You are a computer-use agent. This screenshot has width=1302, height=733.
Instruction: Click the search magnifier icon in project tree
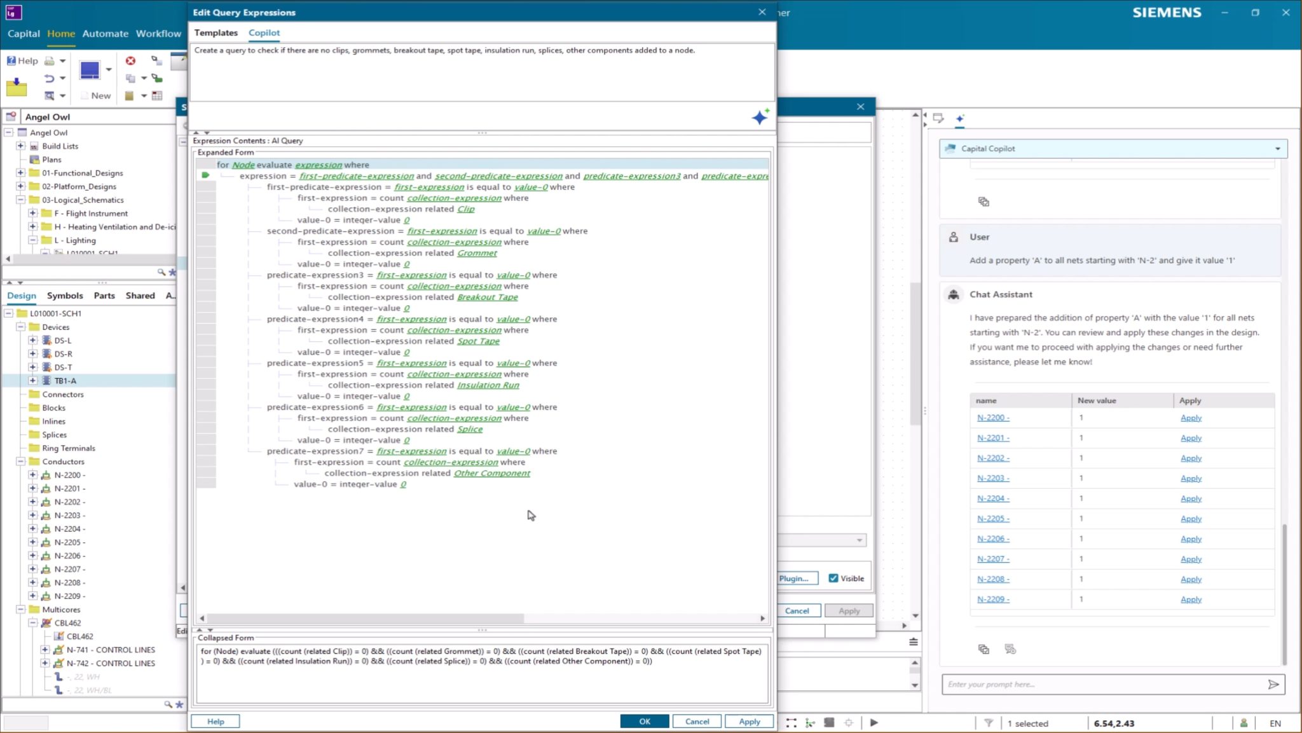(x=161, y=272)
